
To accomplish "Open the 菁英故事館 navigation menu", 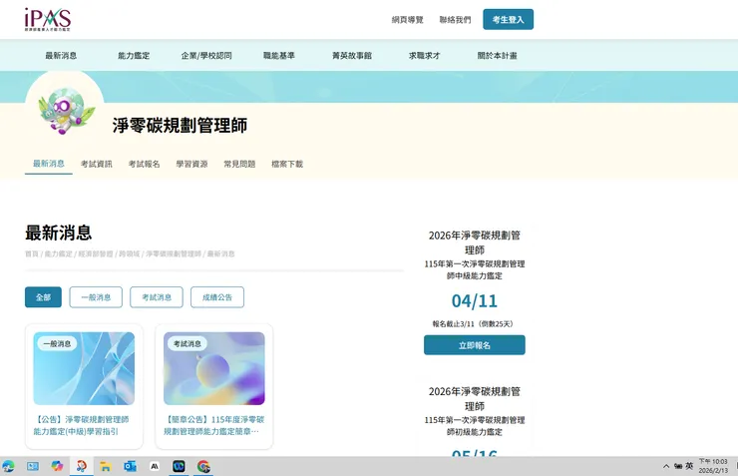I will click(x=352, y=56).
